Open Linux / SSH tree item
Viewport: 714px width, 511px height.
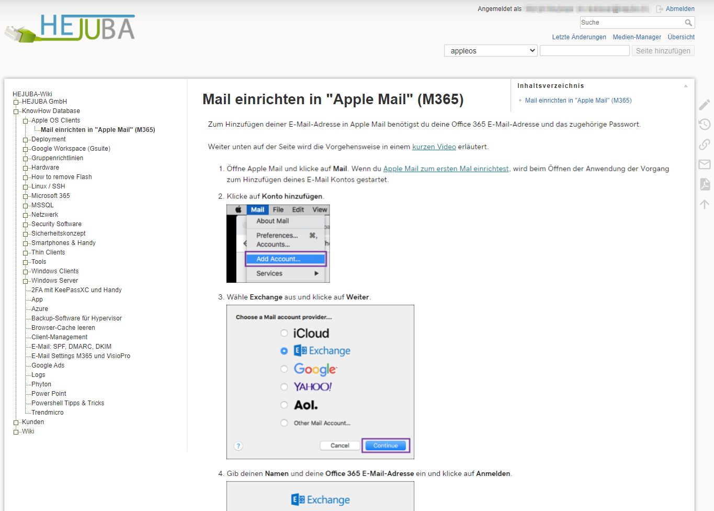coord(48,186)
